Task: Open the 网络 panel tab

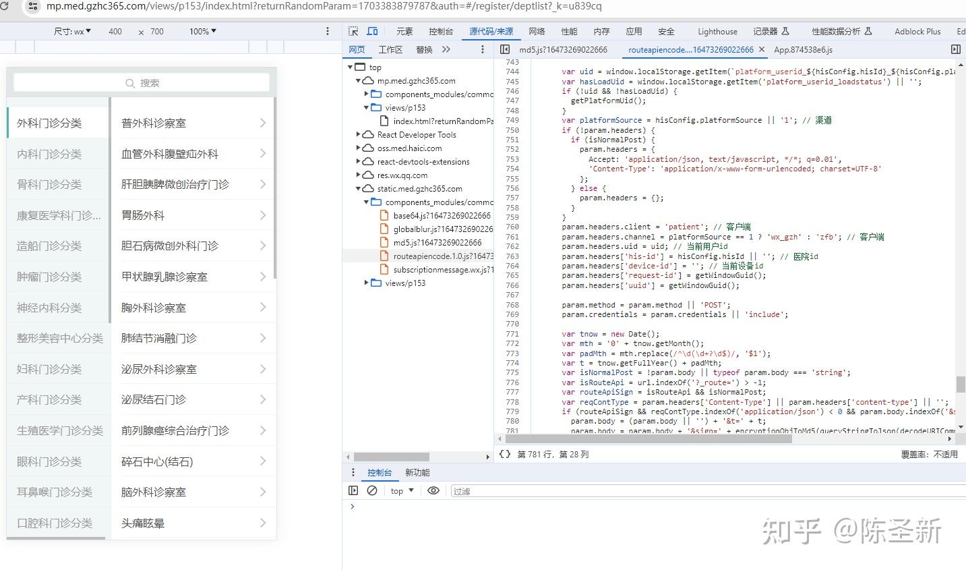Action: pos(537,31)
